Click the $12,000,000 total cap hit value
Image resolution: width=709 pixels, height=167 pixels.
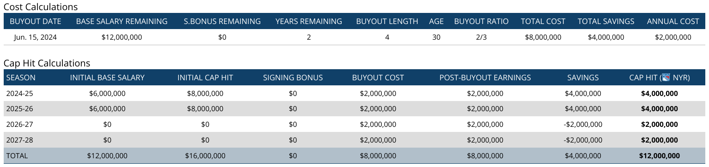pyautogui.click(x=660, y=156)
